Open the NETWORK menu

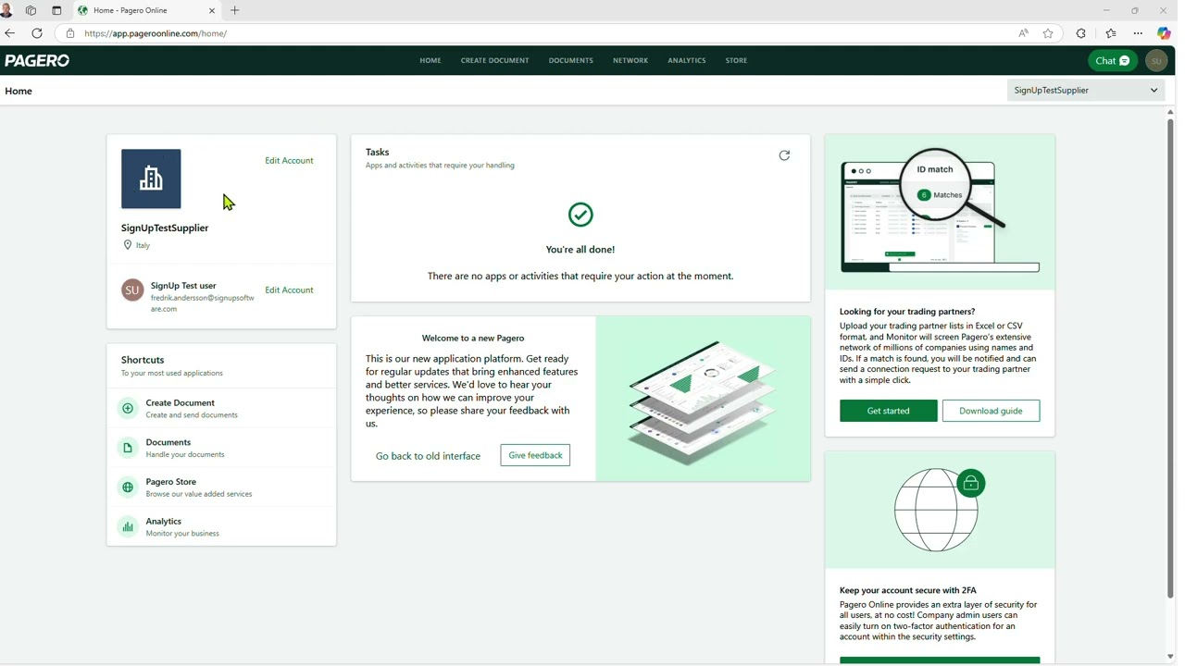pos(630,60)
